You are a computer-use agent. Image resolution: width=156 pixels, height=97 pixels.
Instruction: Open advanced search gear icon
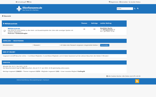(x=138, y=9)
